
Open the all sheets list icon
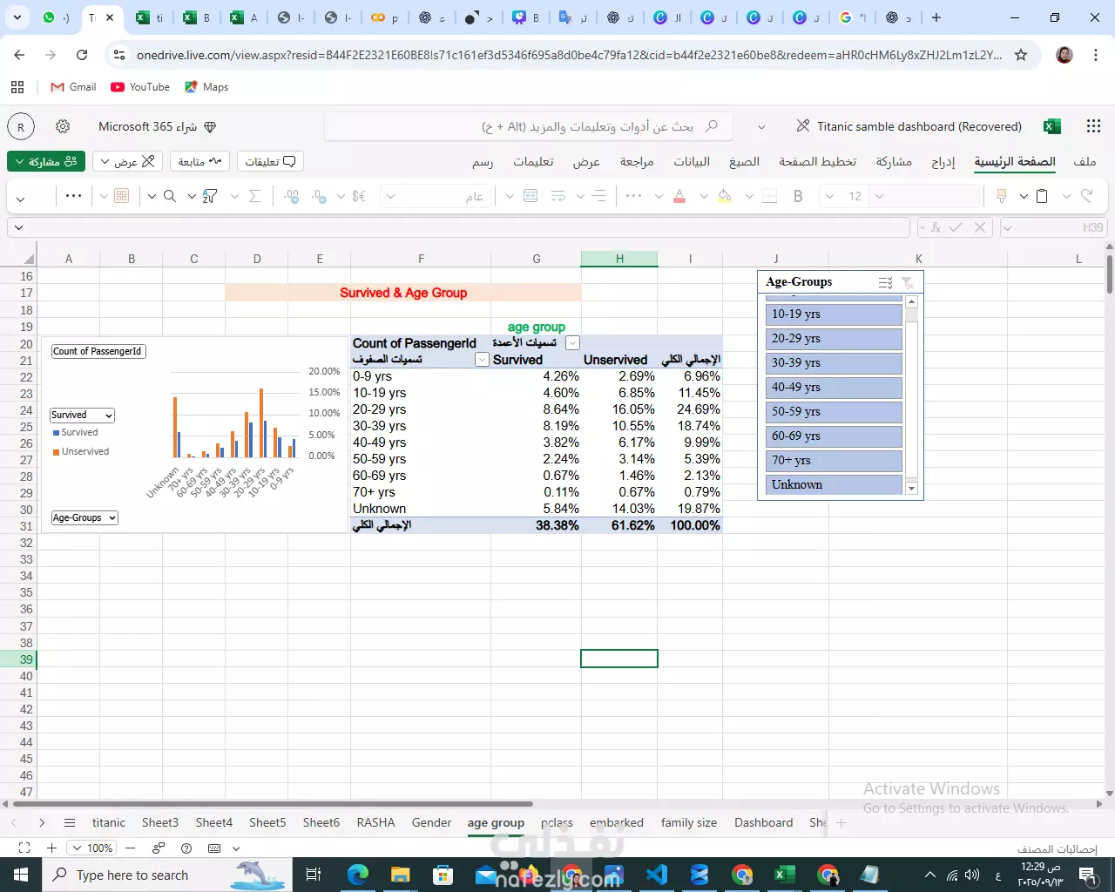70,822
